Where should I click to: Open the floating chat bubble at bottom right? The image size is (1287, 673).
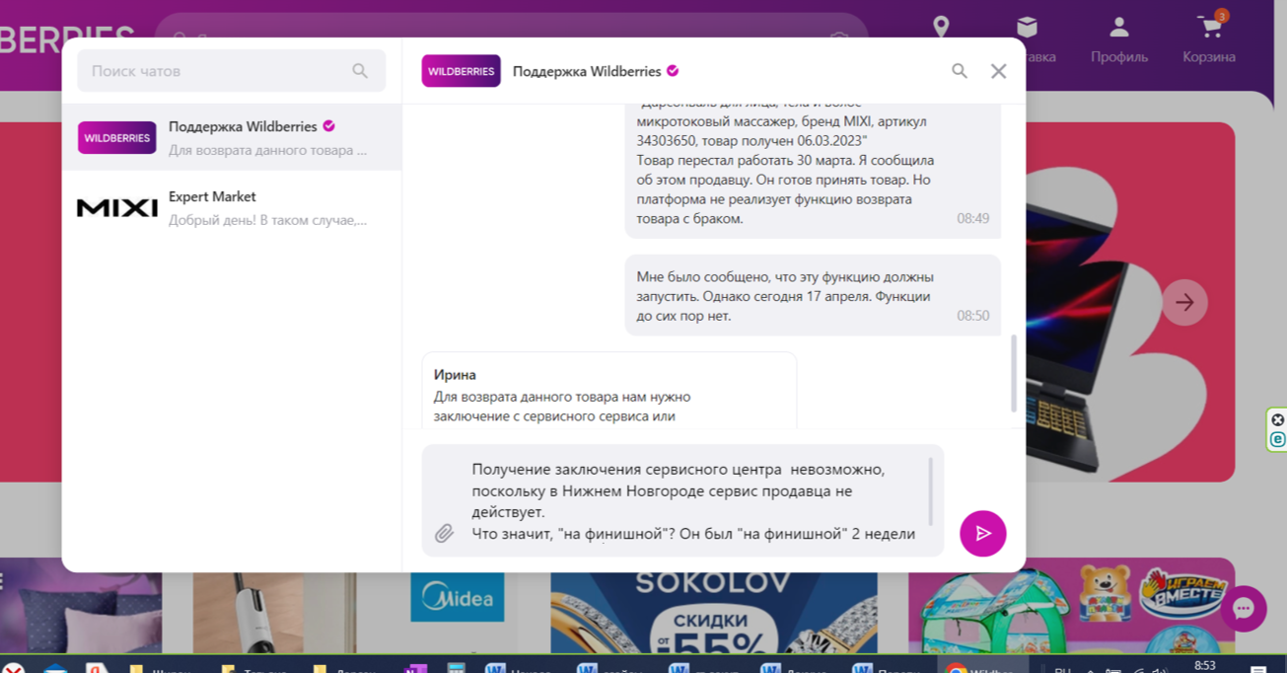1244,609
